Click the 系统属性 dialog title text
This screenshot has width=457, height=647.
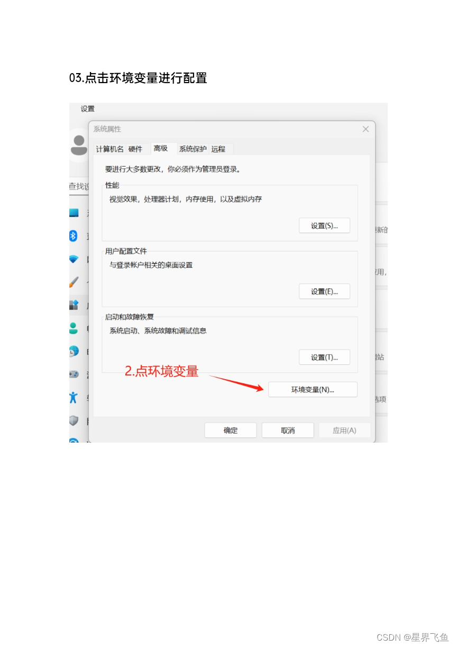click(x=107, y=129)
